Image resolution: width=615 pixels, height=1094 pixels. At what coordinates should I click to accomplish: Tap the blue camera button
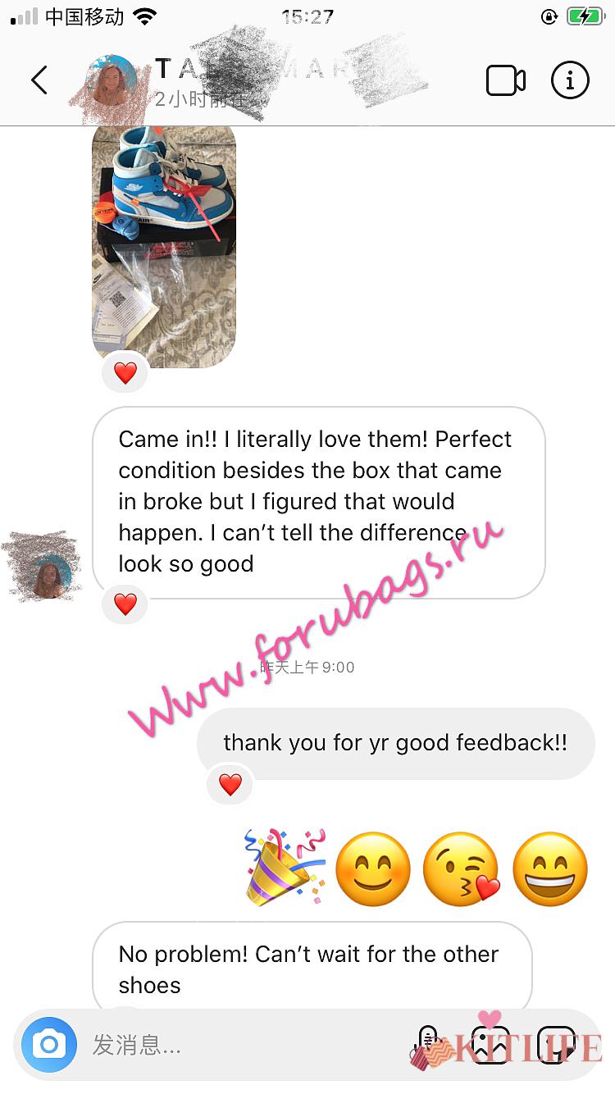48,1045
